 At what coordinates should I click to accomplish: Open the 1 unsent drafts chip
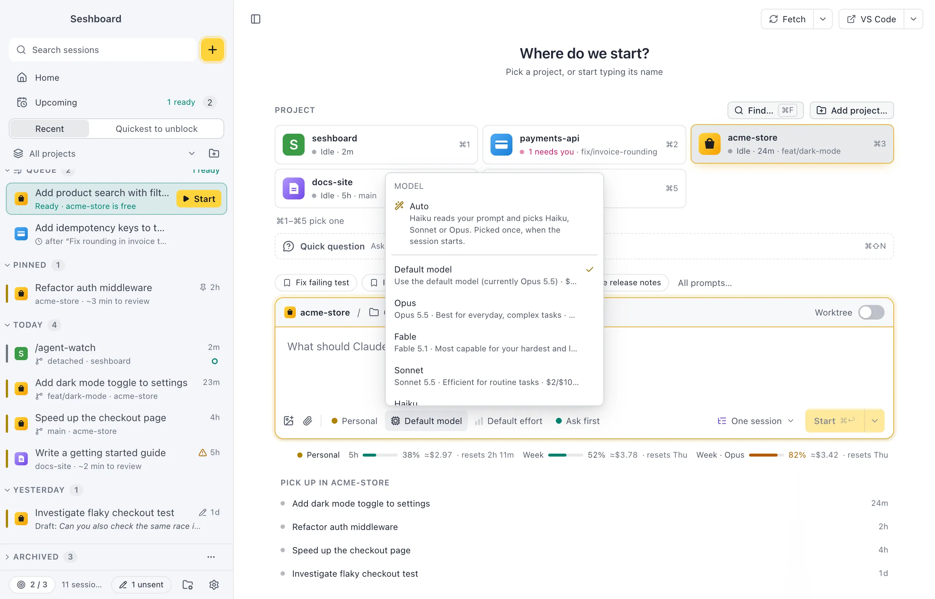tap(141, 585)
